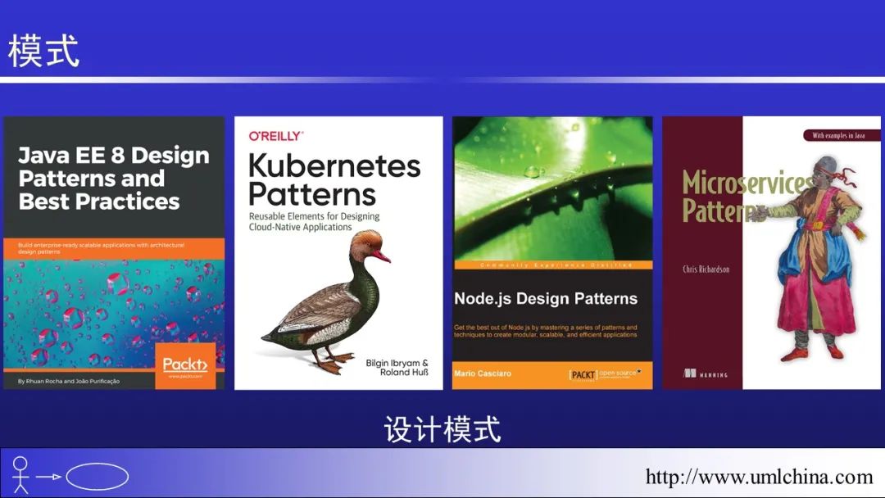Click the duck illustration on the Kubernetes cover
Screen dimensions: 885x498
(x=326, y=302)
